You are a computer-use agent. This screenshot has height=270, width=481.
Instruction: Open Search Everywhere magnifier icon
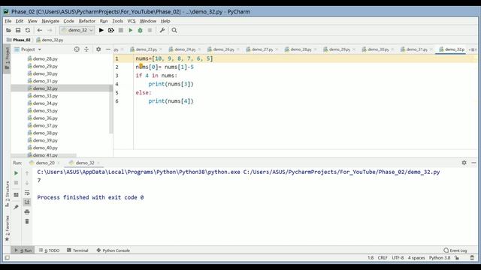(x=174, y=30)
